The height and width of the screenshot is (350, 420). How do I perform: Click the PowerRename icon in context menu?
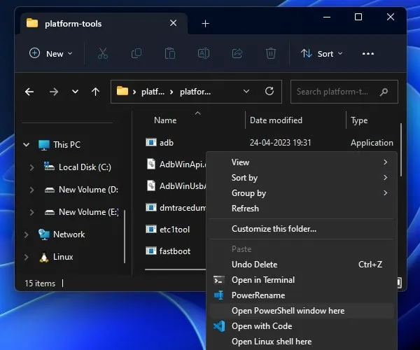coord(219,295)
